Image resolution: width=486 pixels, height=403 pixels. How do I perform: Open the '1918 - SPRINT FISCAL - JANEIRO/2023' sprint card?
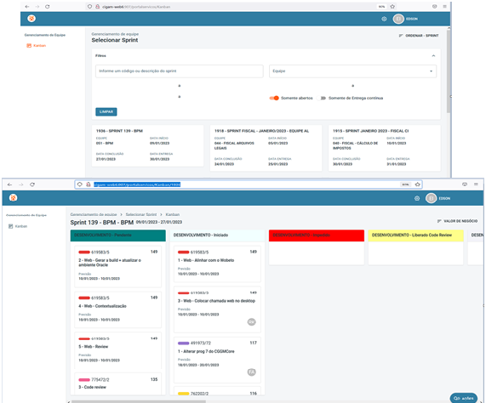(266, 148)
